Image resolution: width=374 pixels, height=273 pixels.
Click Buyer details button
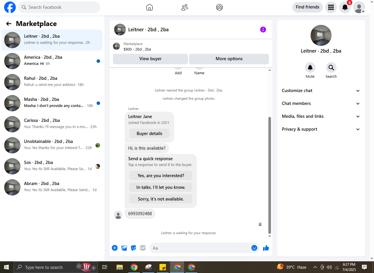tap(149, 134)
